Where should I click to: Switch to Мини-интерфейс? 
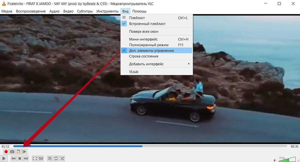point(156,39)
